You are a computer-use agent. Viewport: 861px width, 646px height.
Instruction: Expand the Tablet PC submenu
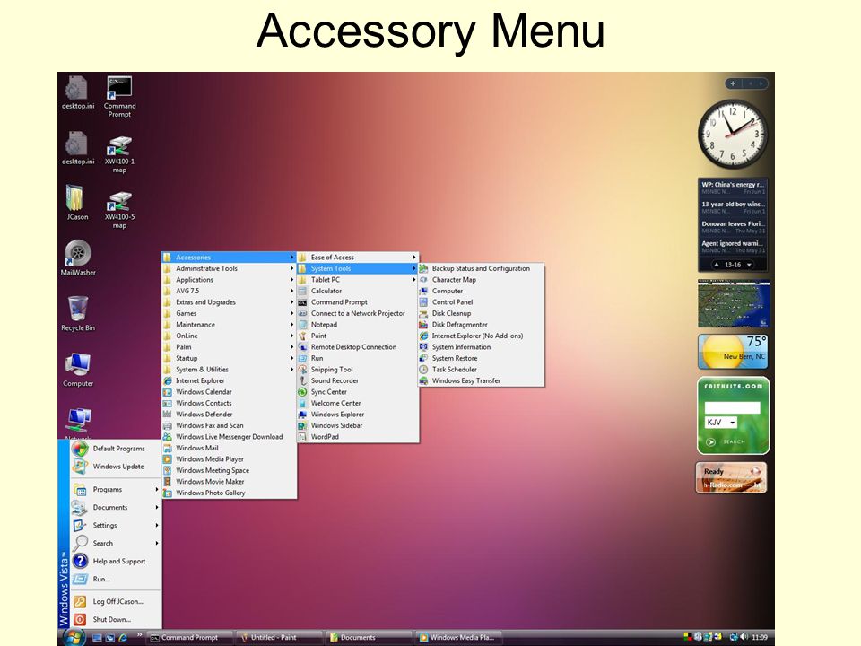coord(358,280)
